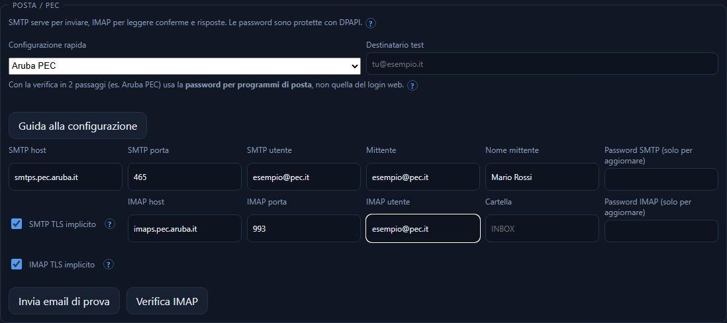
Task: Send test email with Invia email di prova
Action: [x=64, y=301]
